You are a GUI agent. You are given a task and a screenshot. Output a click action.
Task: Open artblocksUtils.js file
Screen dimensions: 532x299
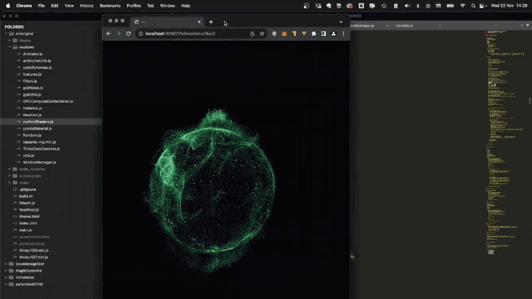37,60
